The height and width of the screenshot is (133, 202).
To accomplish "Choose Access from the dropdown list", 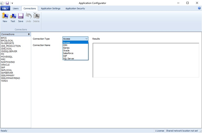I will pyautogui.click(x=75, y=42).
